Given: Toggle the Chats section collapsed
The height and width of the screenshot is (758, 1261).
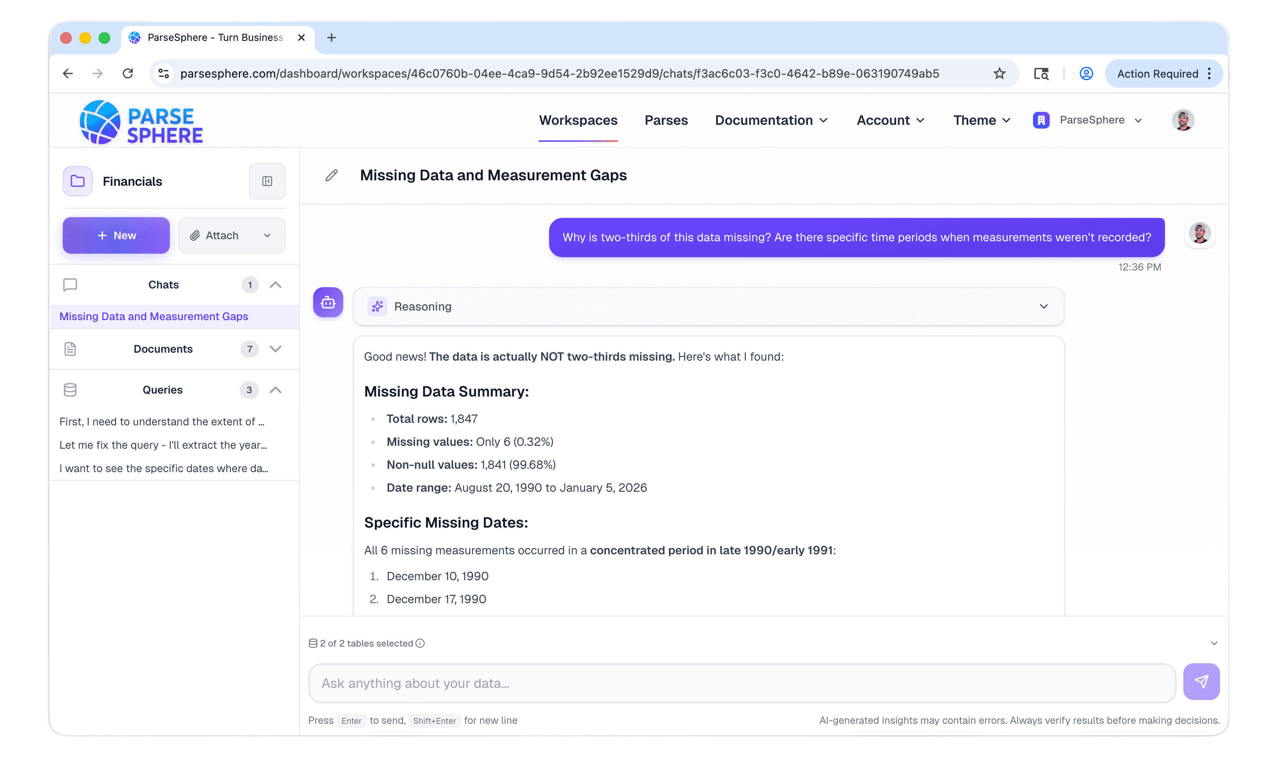Looking at the screenshot, I should (x=276, y=285).
